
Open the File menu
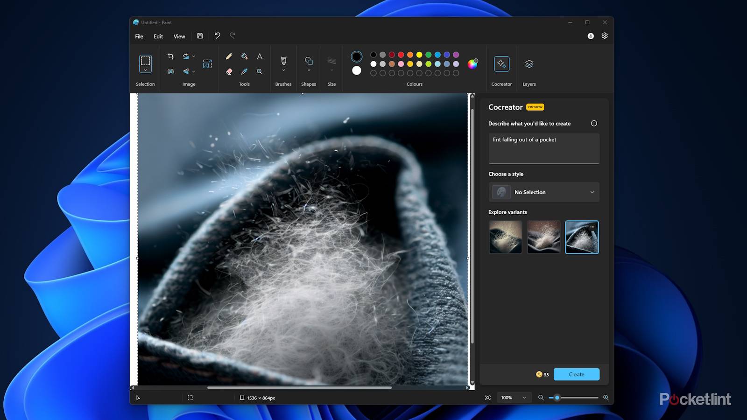click(x=139, y=36)
